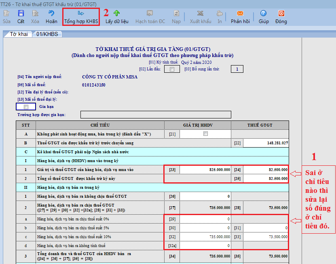The image size is (336, 264).
Task: Click the [30] value cell
Action: coord(205,228)
